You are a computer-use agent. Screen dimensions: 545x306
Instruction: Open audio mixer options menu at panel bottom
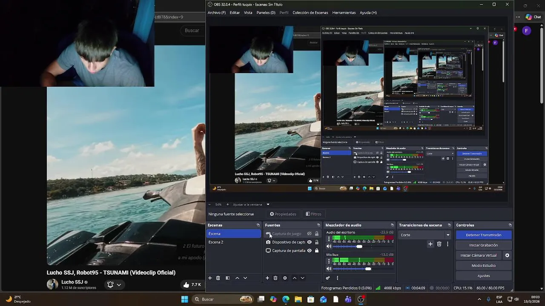coord(337,278)
